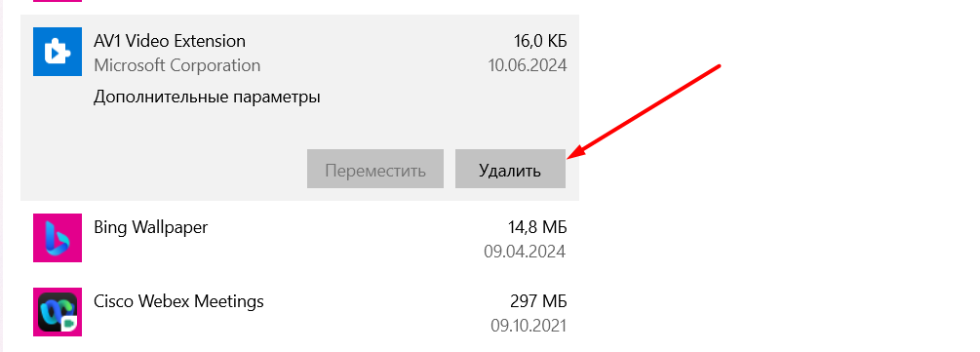Click the 16,0 КБ size value
Screen dimensions: 980x352
tap(540, 41)
